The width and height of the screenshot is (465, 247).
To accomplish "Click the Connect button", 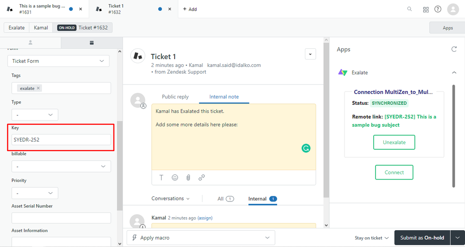I will click(394, 172).
